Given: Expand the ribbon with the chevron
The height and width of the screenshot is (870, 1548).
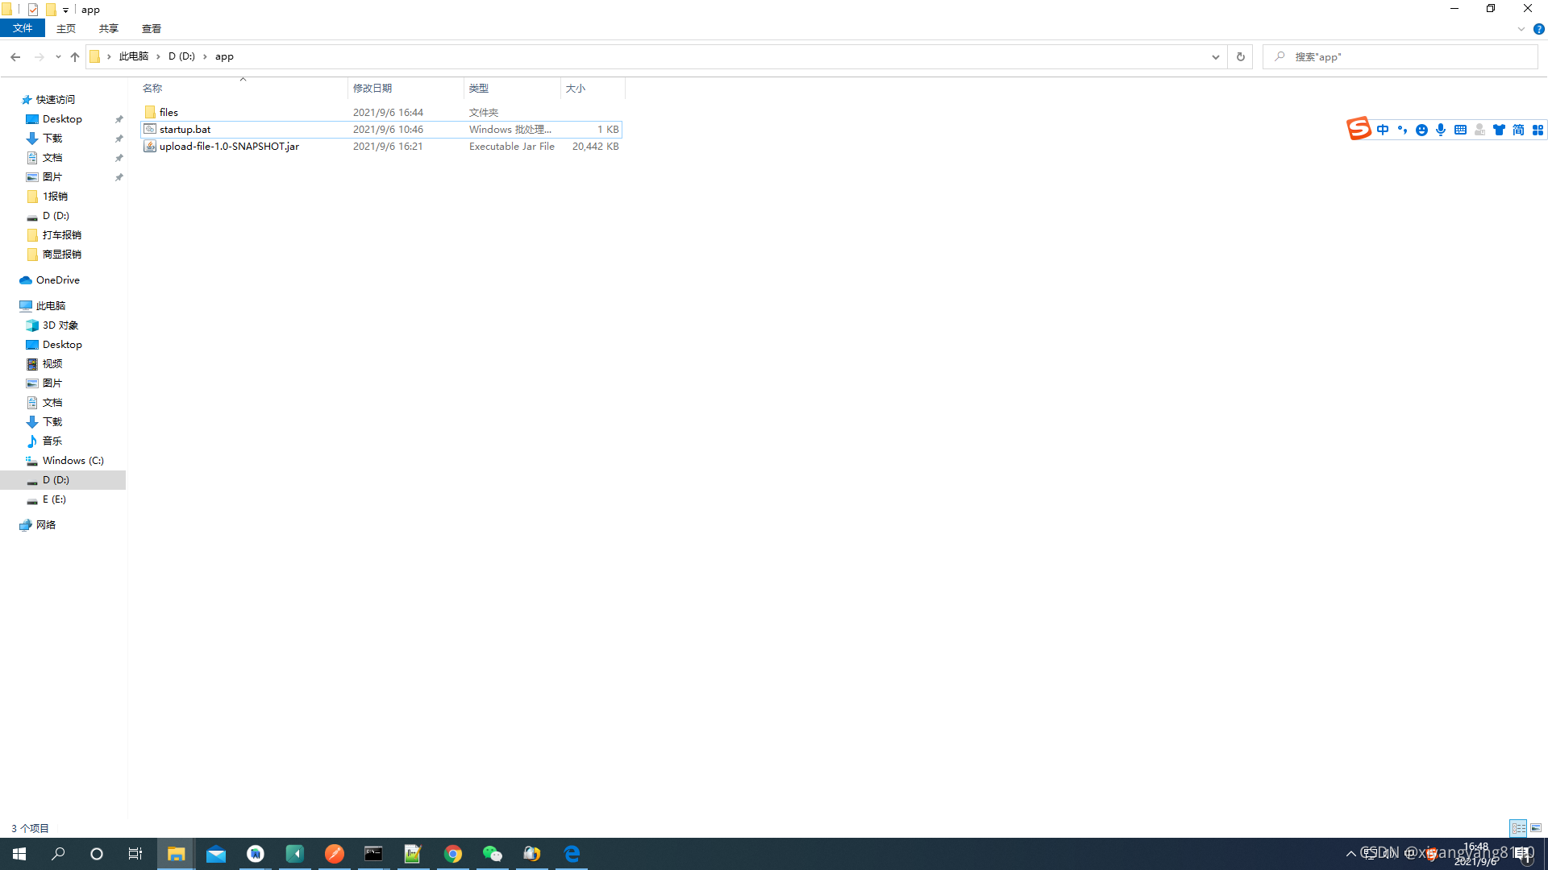Looking at the screenshot, I should point(1521,29).
